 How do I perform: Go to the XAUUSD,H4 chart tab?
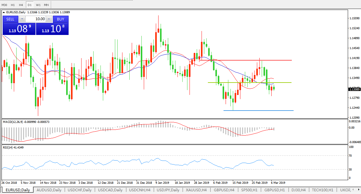[x=196, y=190]
